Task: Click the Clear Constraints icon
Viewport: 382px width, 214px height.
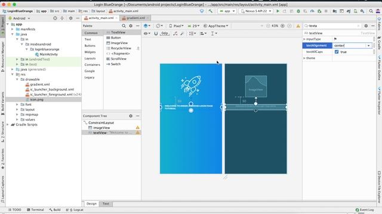Action: click(x=175, y=33)
